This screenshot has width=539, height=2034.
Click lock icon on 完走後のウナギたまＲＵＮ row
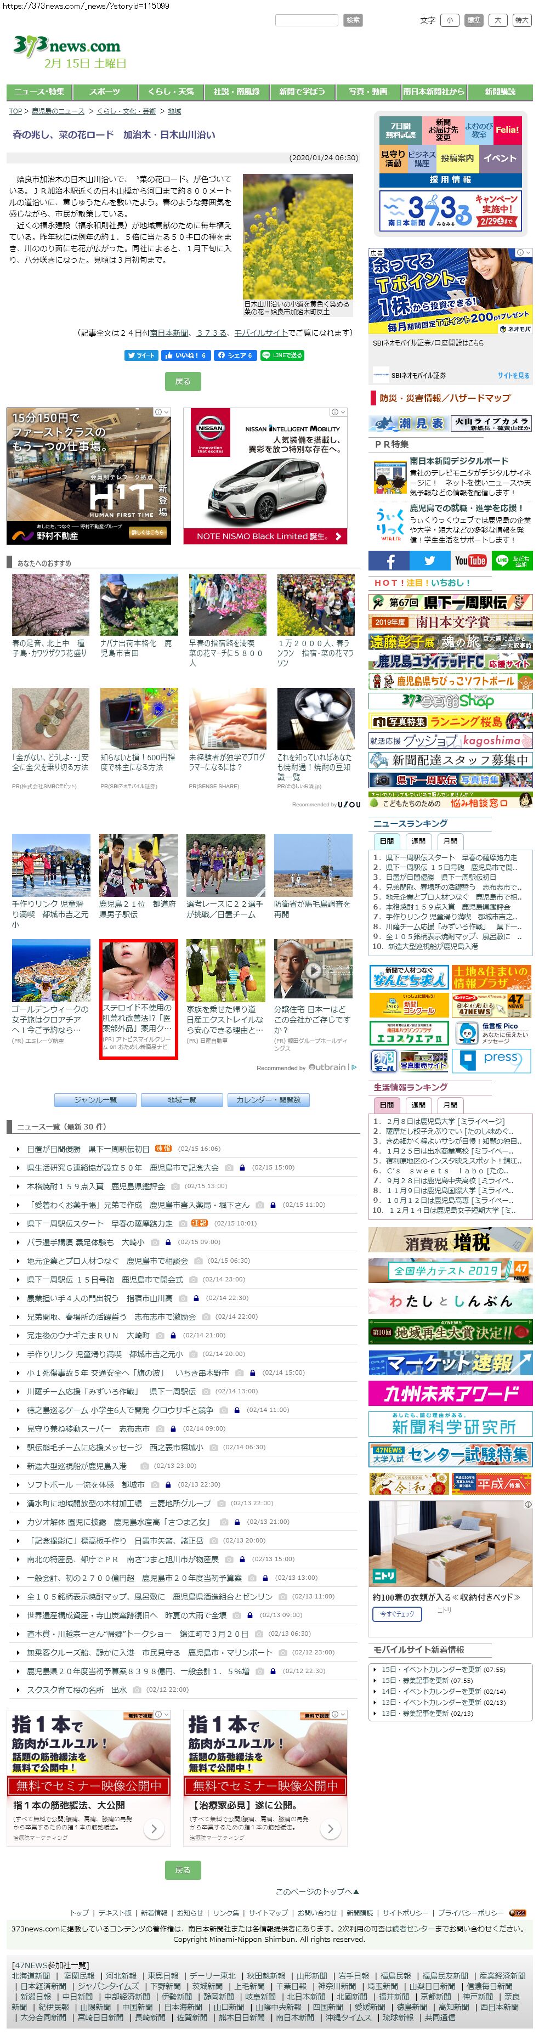point(173,1335)
